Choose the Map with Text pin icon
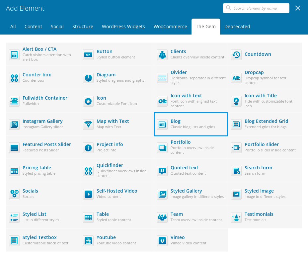 click(88, 125)
